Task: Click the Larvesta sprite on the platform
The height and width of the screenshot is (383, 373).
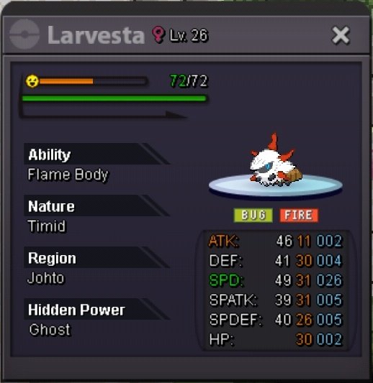Action: click(275, 160)
